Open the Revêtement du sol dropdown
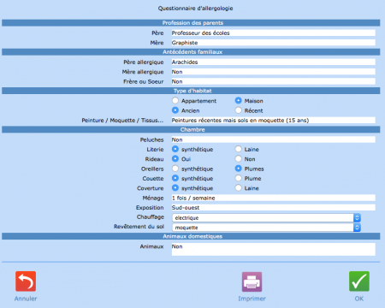 [266, 228]
